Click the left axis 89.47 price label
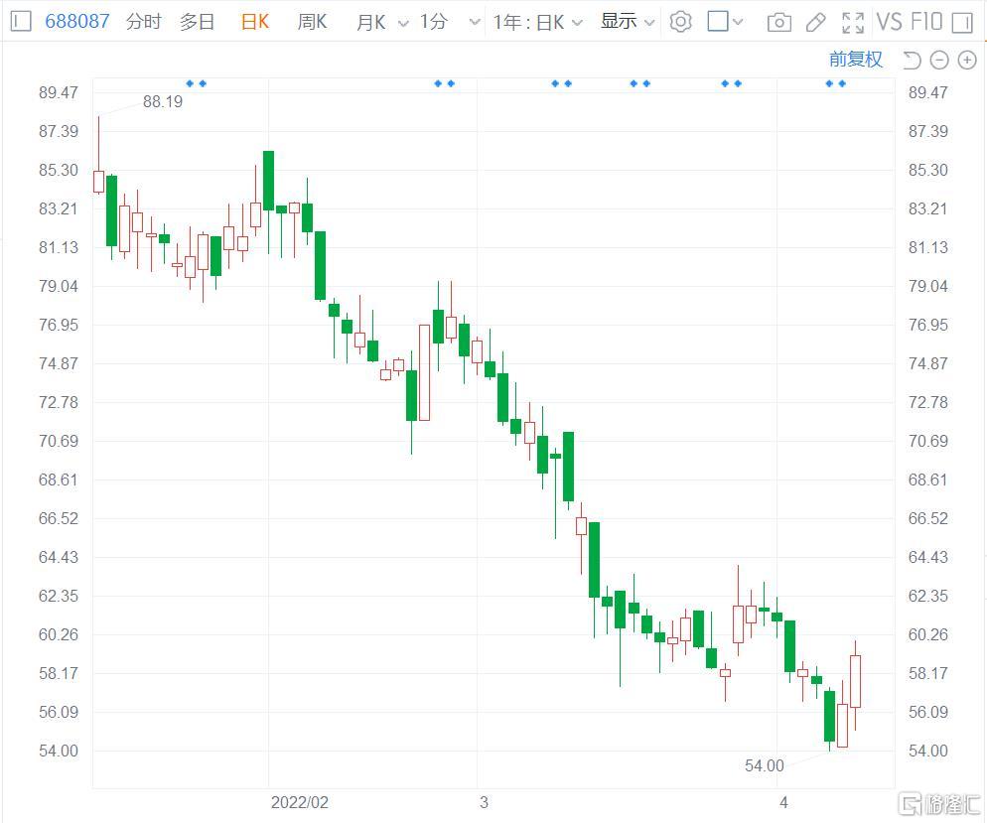 click(x=59, y=92)
